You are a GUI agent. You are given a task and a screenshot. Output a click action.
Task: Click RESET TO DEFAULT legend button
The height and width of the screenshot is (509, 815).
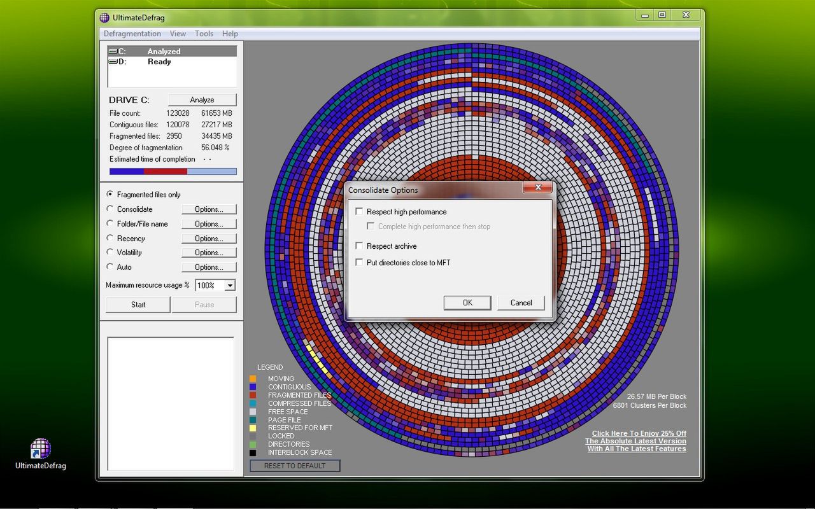[295, 466]
